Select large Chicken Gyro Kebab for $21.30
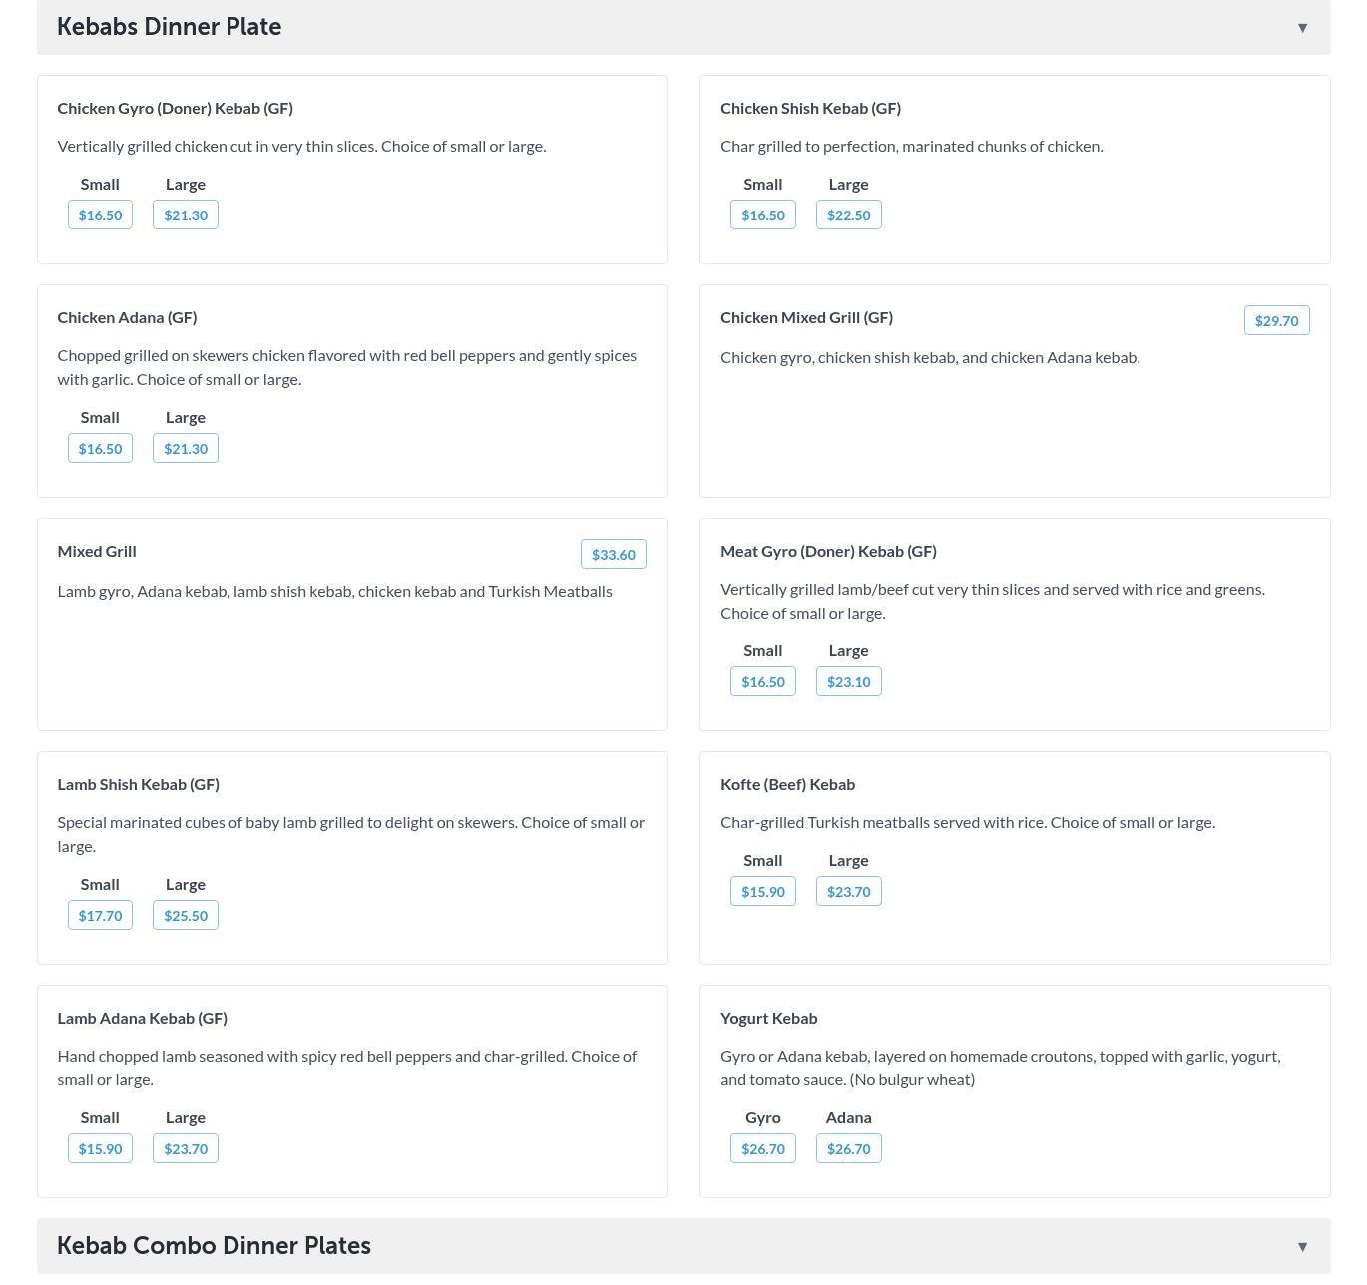This screenshot has height=1285, width=1367. click(186, 215)
